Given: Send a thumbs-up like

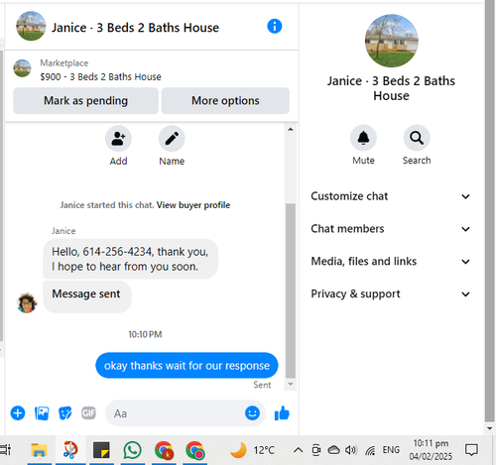Looking at the screenshot, I should [282, 413].
